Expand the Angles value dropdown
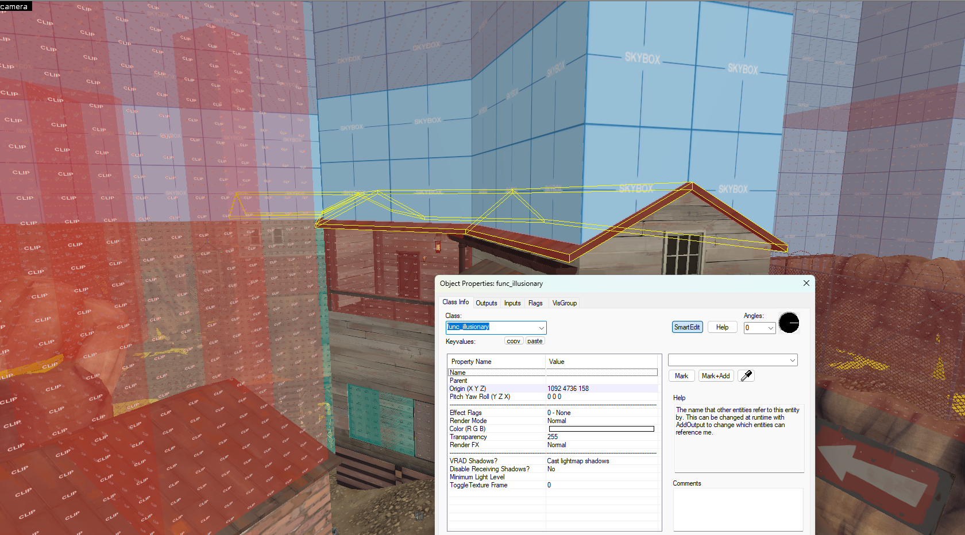965x535 pixels. (770, 328)
